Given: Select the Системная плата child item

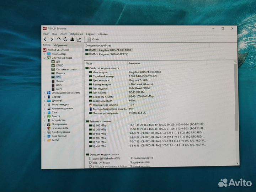Looking at the screenshot, I should point(64,69).
